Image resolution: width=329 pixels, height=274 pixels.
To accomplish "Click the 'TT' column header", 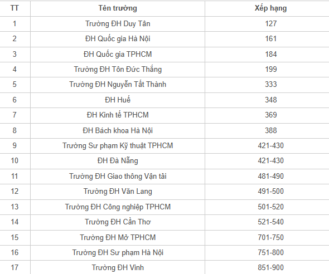I will [x=14, y=8].
